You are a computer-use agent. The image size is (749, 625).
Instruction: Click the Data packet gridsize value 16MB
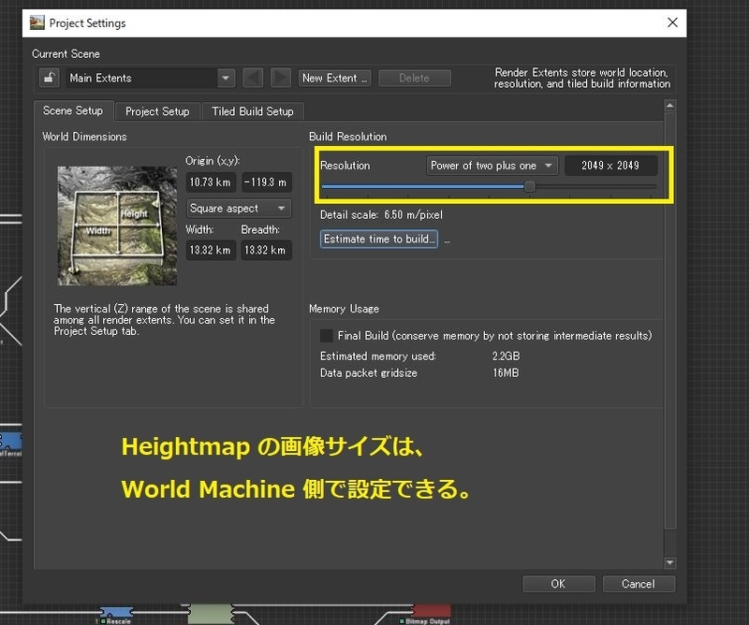pos(506,373)
